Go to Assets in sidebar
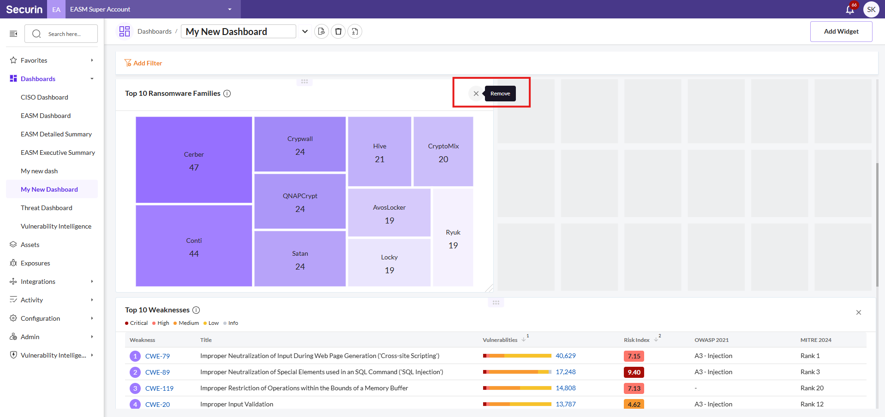 [x=30, y=245]
